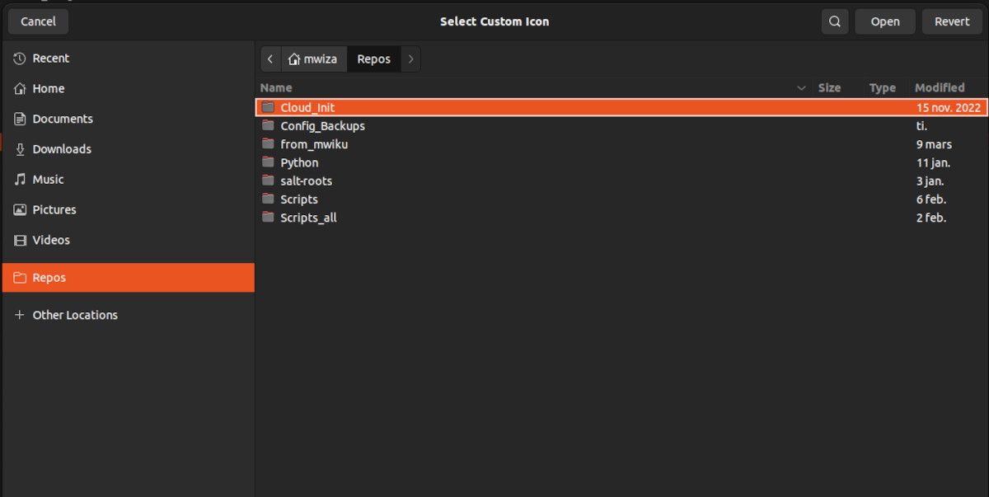989x497 pixels.
Task: Click Repos segment in the path bar
Action: [x=374, y=59]
